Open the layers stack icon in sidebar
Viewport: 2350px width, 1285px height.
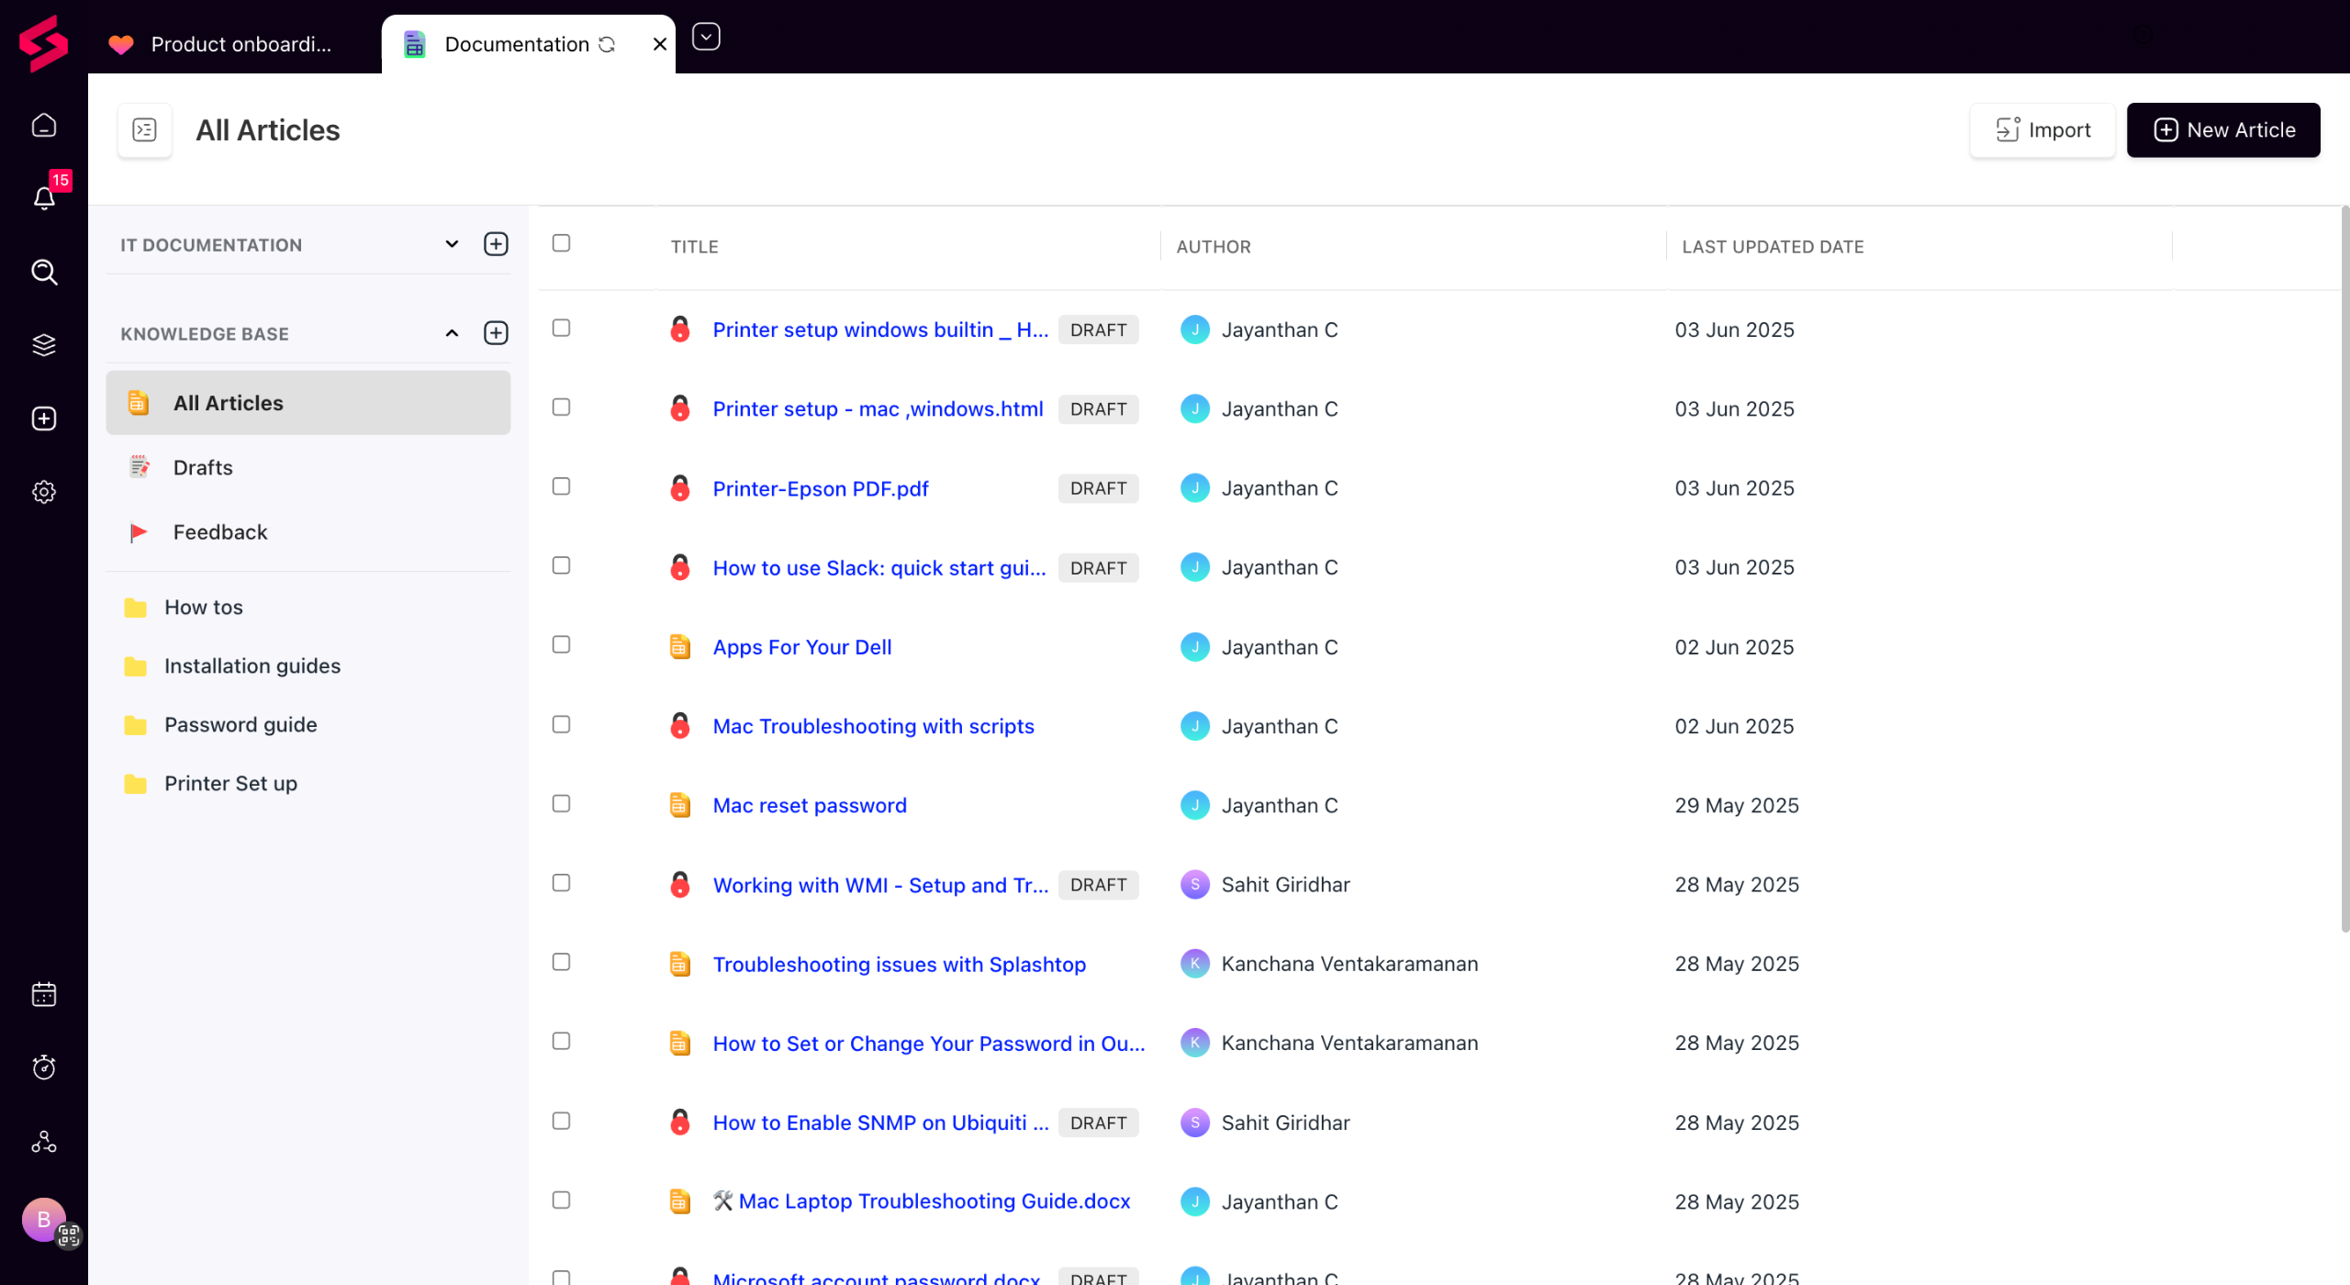(x=44, y=345)
